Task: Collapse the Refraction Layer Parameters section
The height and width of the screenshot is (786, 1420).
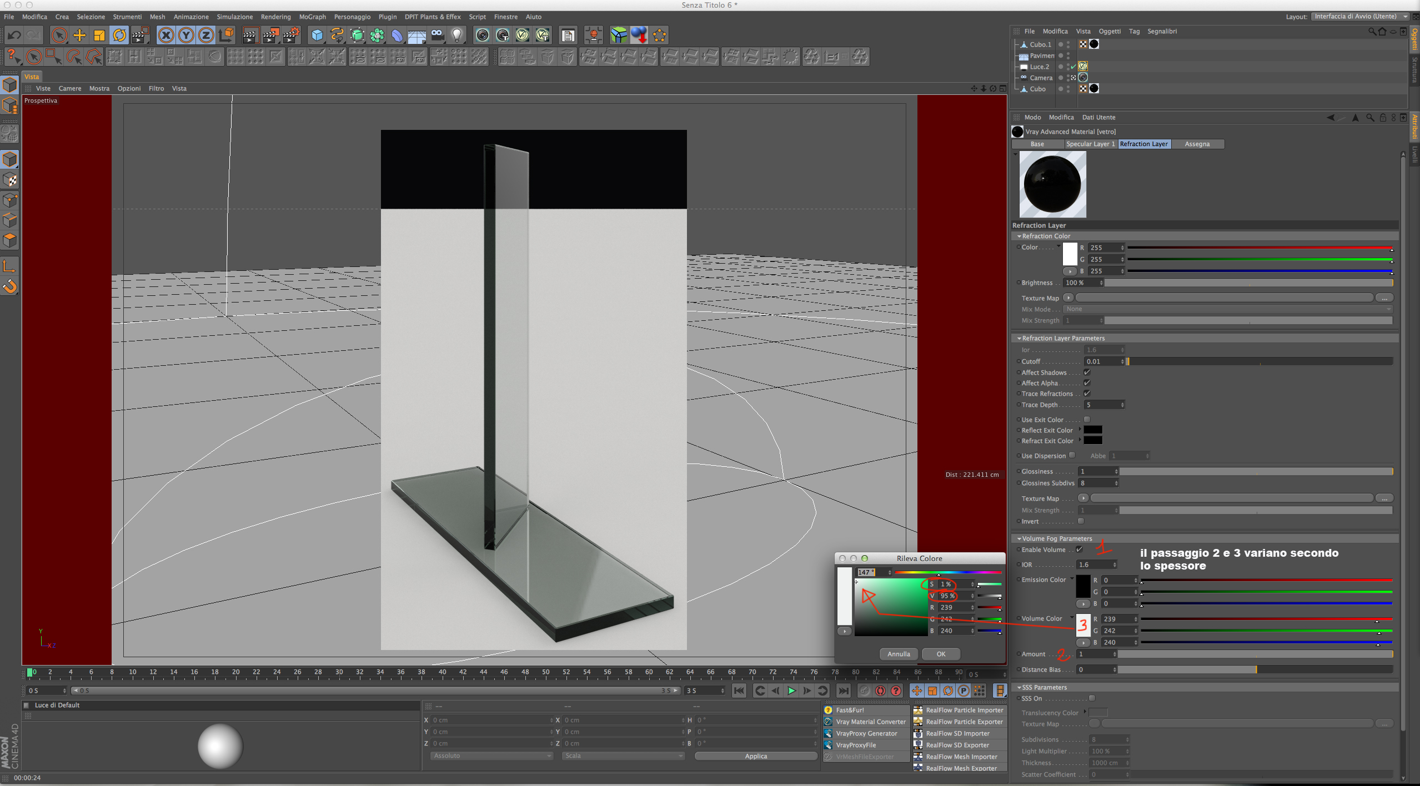Action: [x=1019, y=338]
